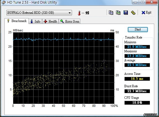Click the copy text to clipboard icon
The width and height of the screenshot is (159, 117).
point(111,13)
